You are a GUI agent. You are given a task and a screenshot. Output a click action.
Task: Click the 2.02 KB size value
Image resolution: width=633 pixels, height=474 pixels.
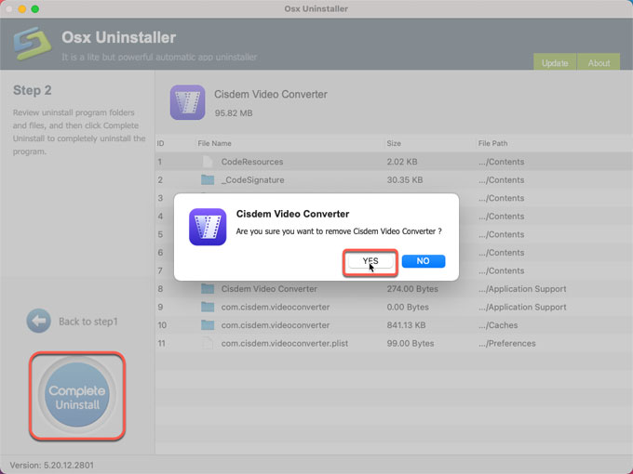[402, 162]
